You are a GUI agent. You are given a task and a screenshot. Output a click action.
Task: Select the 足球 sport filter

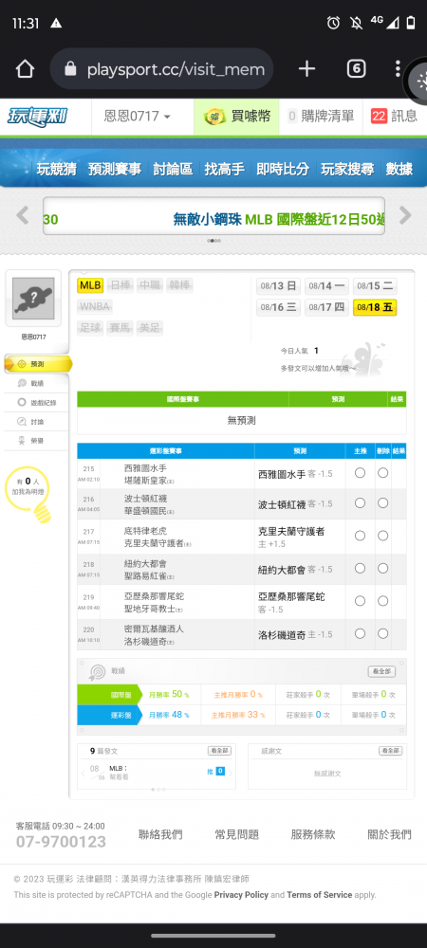pyautogui.click(x=91, y=328)
